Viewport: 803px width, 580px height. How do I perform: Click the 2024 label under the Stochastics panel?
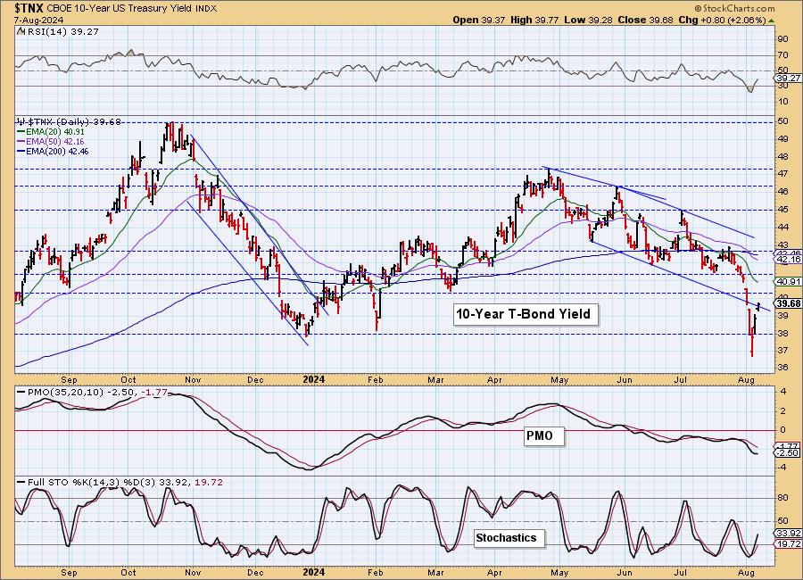click(313, 572)
